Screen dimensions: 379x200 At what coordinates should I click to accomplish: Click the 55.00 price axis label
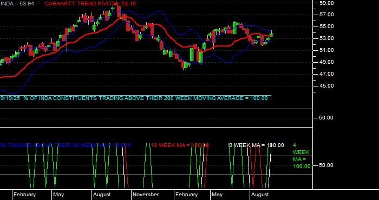click(326, 26)
